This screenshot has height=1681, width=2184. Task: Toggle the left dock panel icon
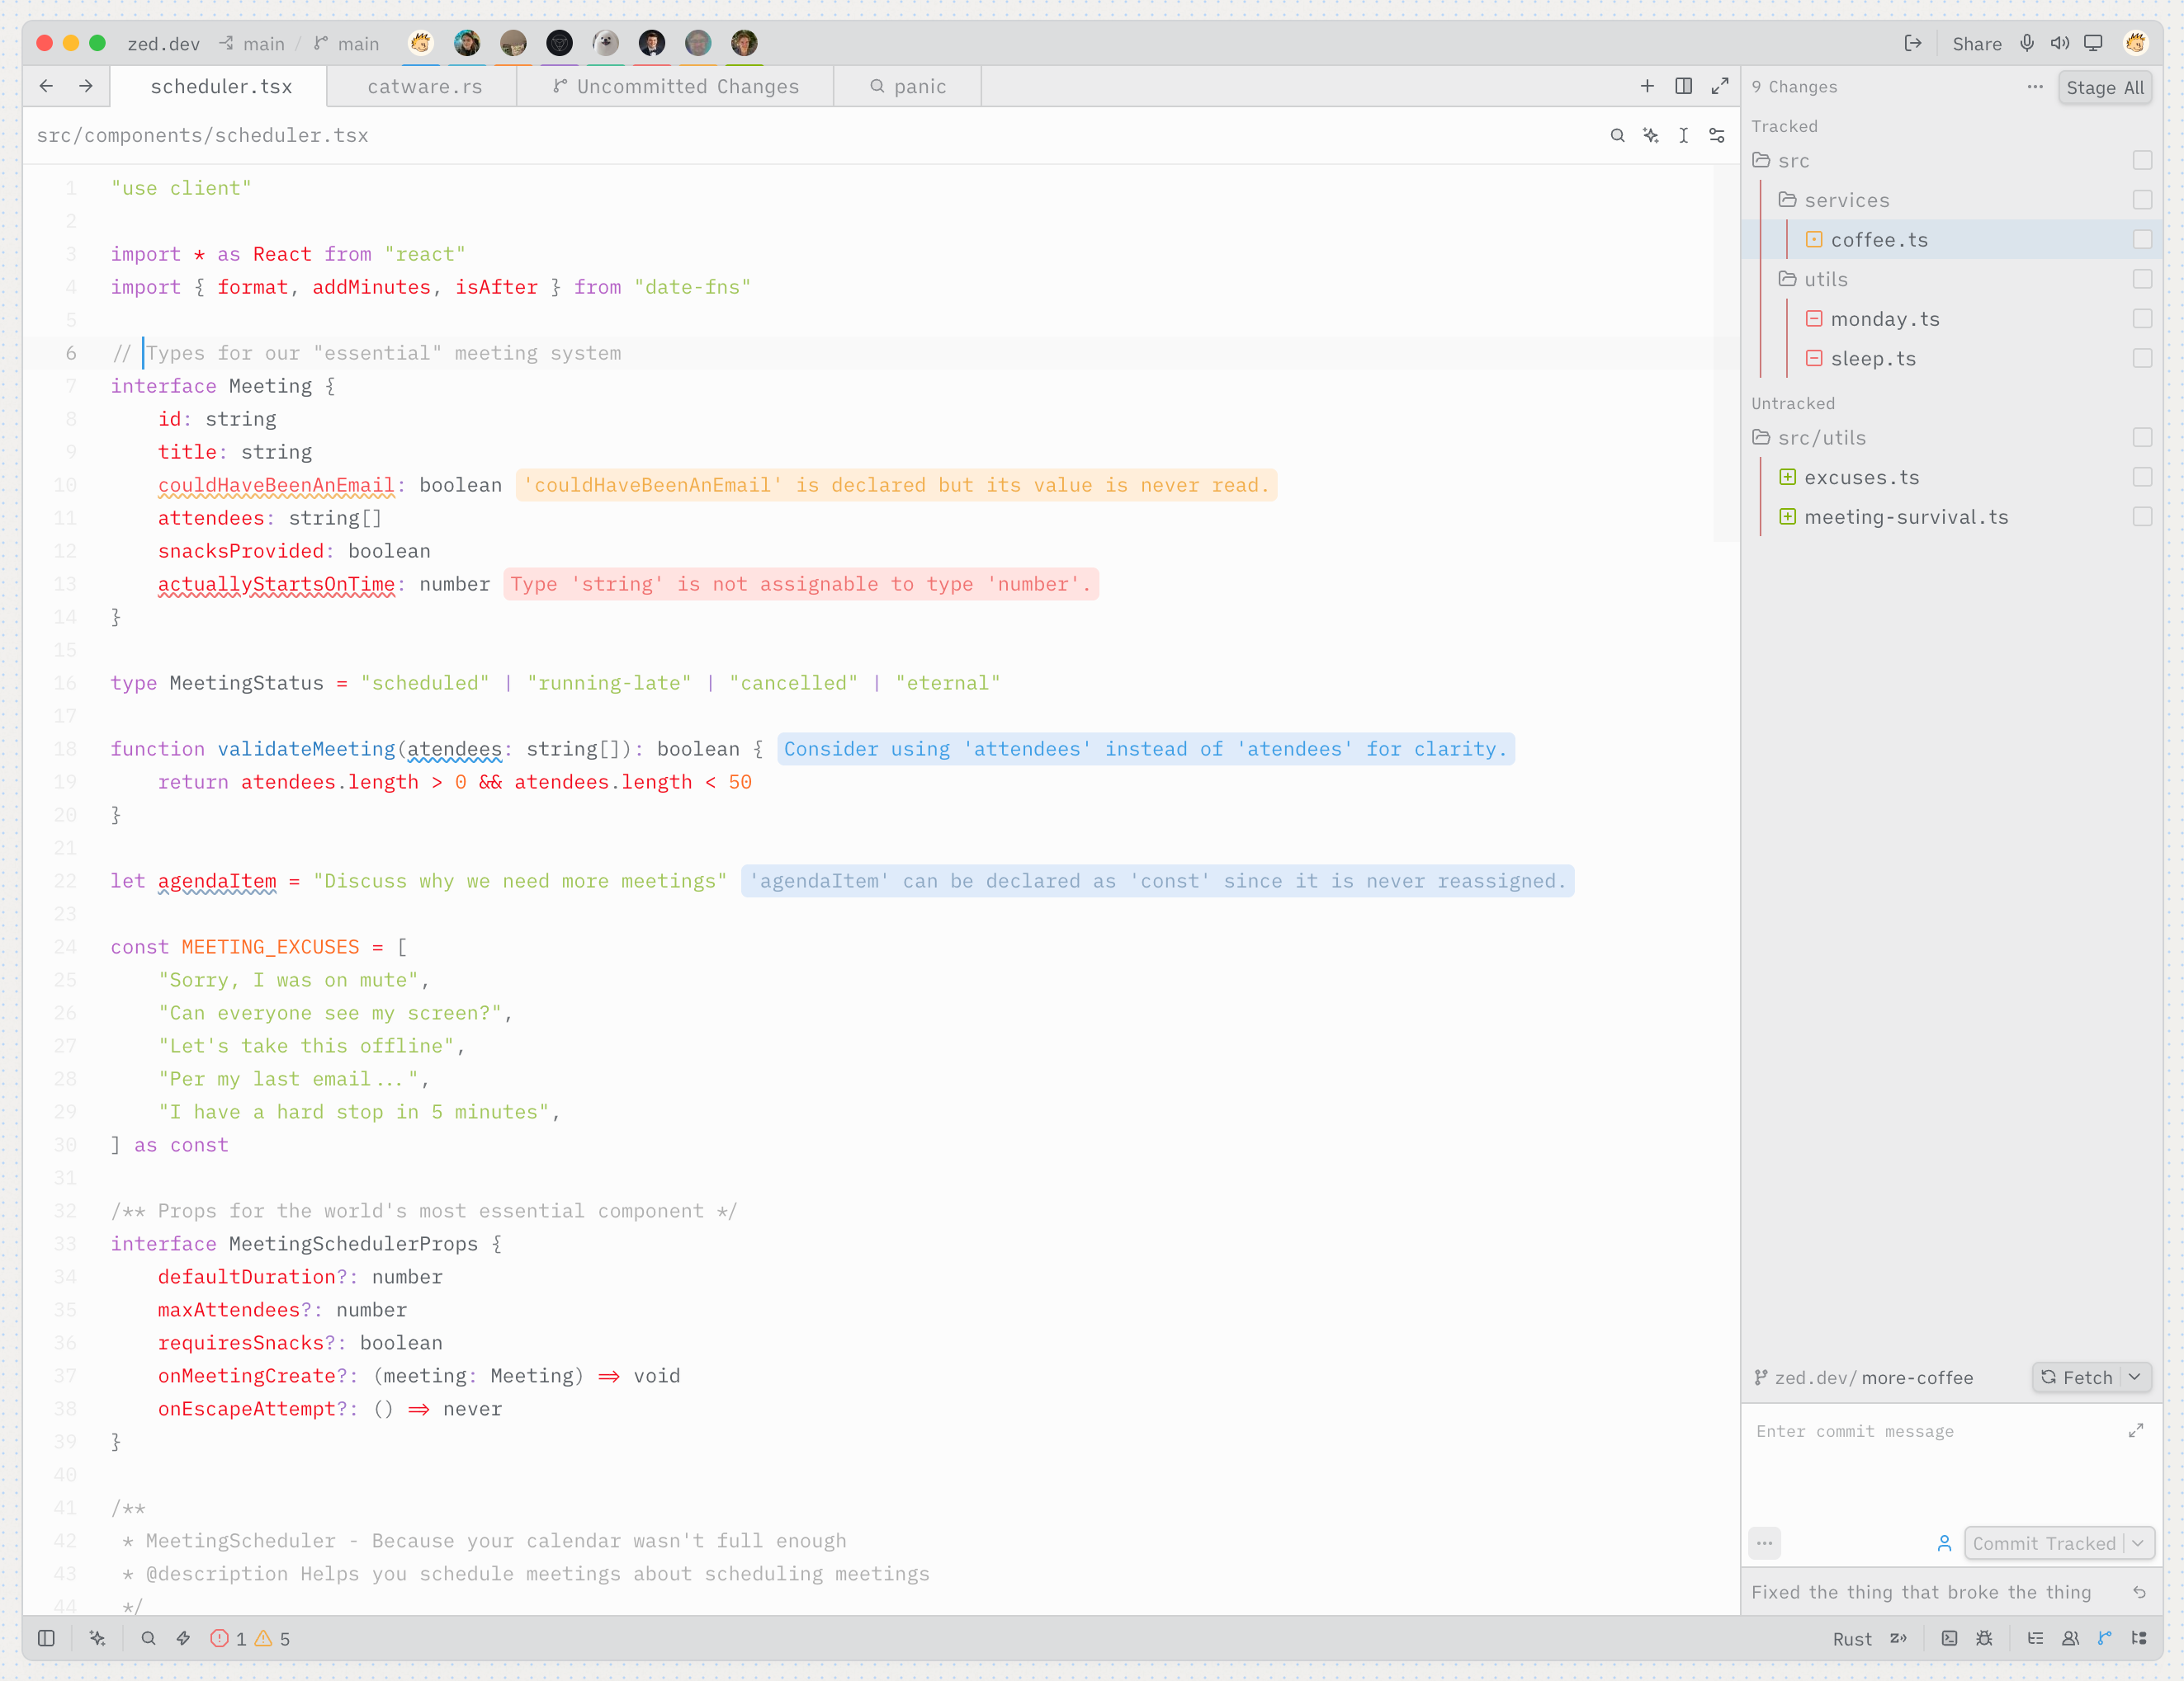[46, 1638]
